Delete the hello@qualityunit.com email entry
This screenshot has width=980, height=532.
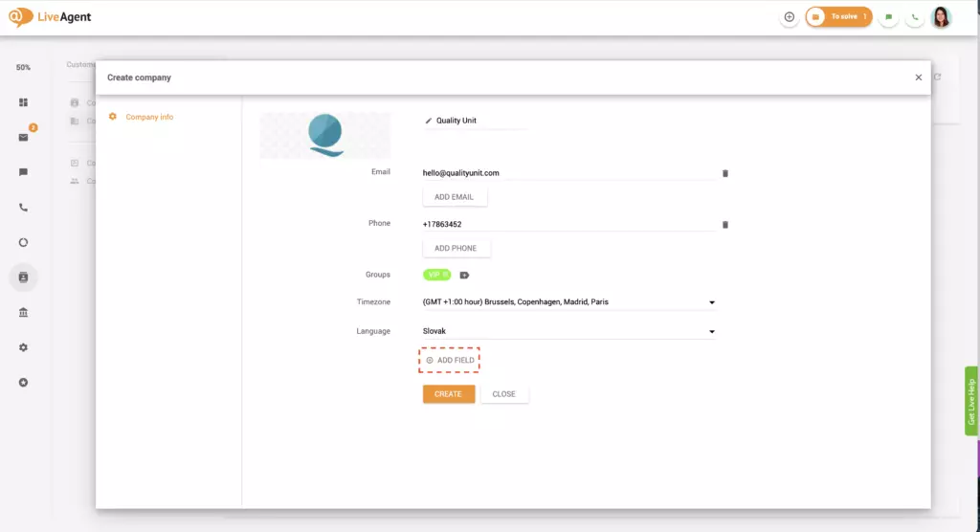pos(724,173)
